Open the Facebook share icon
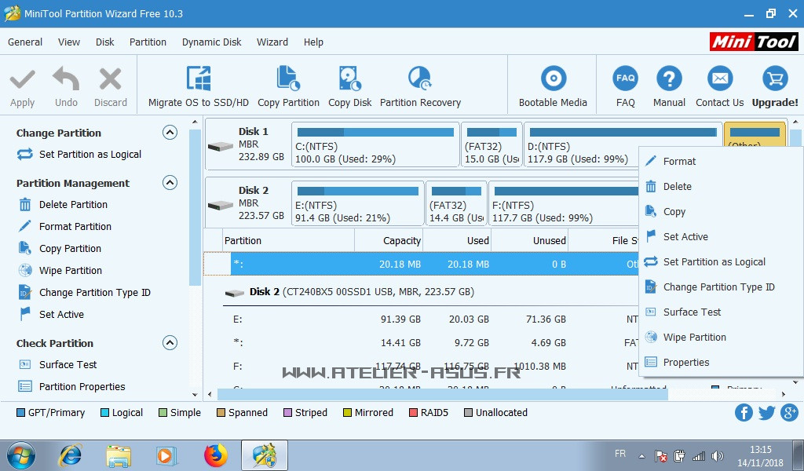Viewport: 804px width, 471px height. tap(744, 413)
